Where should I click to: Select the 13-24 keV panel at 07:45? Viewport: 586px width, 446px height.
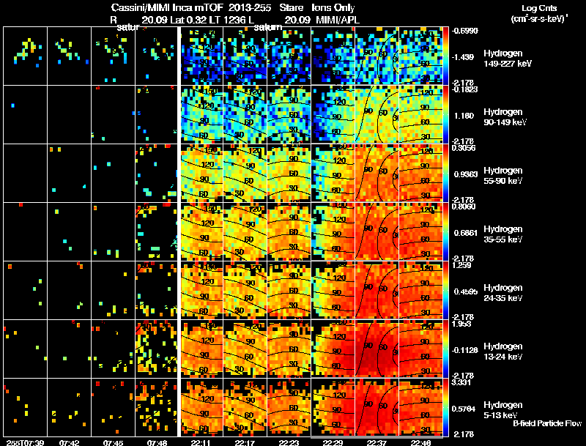click(x=113, y=349)
